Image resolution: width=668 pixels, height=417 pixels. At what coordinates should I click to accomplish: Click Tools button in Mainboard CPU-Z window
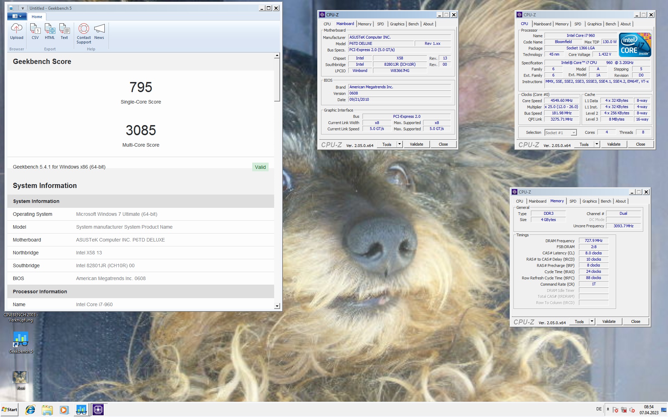tap(387, 145)
